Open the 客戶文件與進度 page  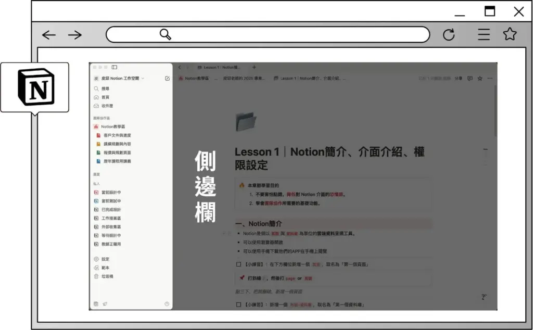pyautogui.click(x=114, y=135)
